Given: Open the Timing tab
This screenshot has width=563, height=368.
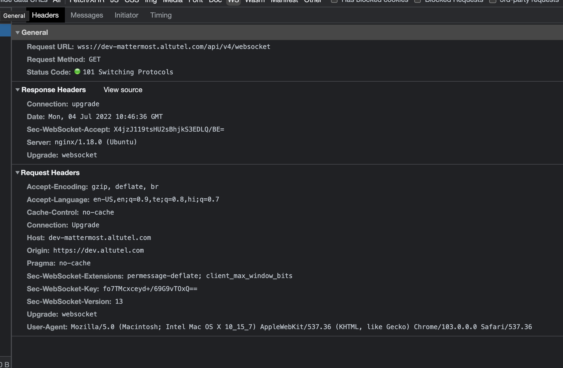Looking at the screenshot, I should (161, 15).
